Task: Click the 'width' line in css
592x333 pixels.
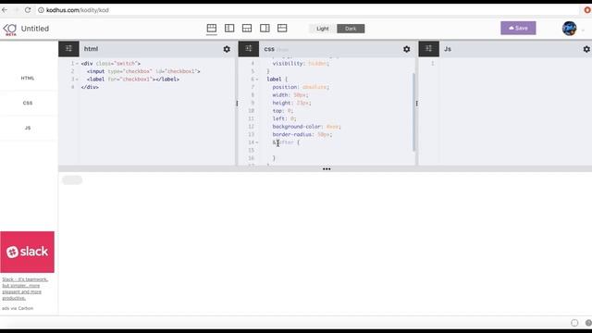Action: [290, 95]
